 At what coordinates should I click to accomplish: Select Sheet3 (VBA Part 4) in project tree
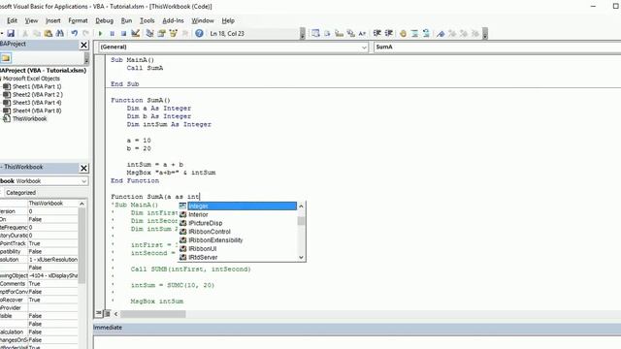(x=37, y=103)
